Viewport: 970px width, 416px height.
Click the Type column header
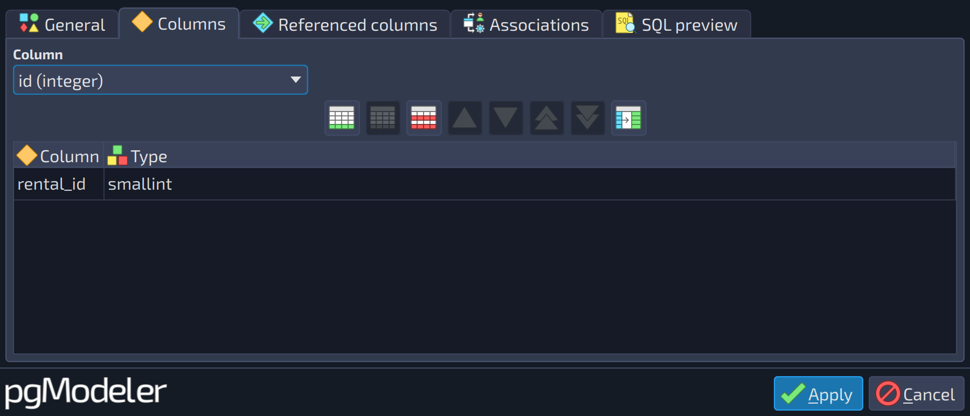[x=530, y=156]
